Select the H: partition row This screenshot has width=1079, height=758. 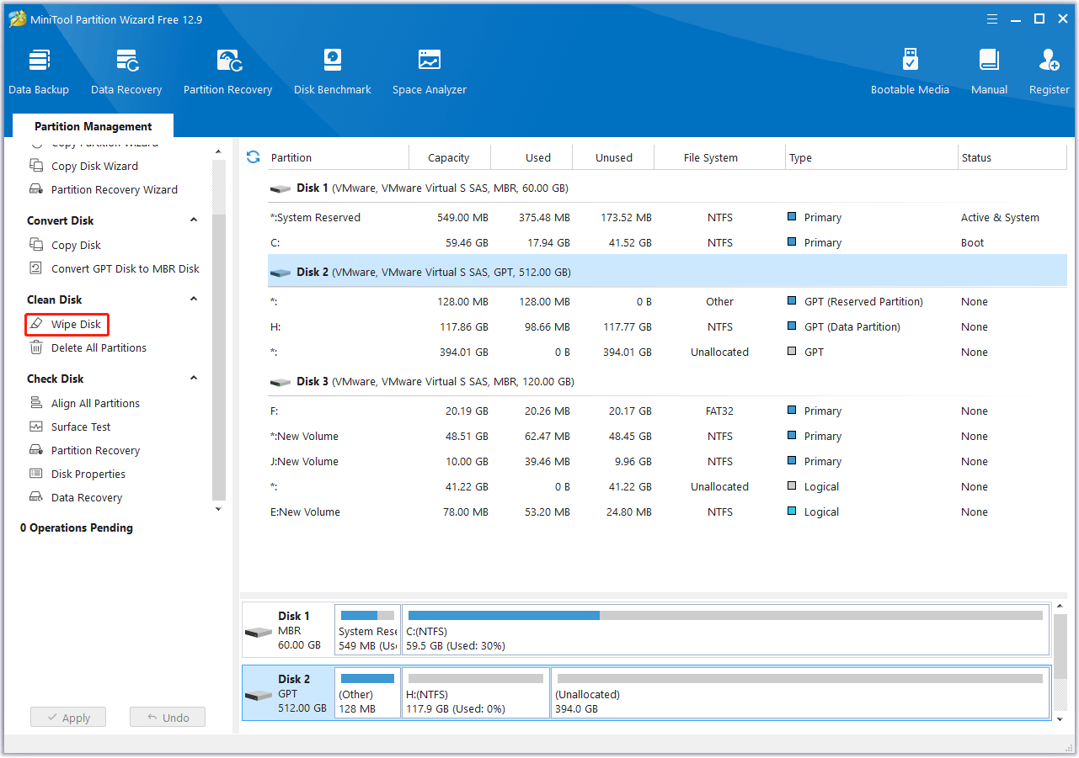pos(667,326)
